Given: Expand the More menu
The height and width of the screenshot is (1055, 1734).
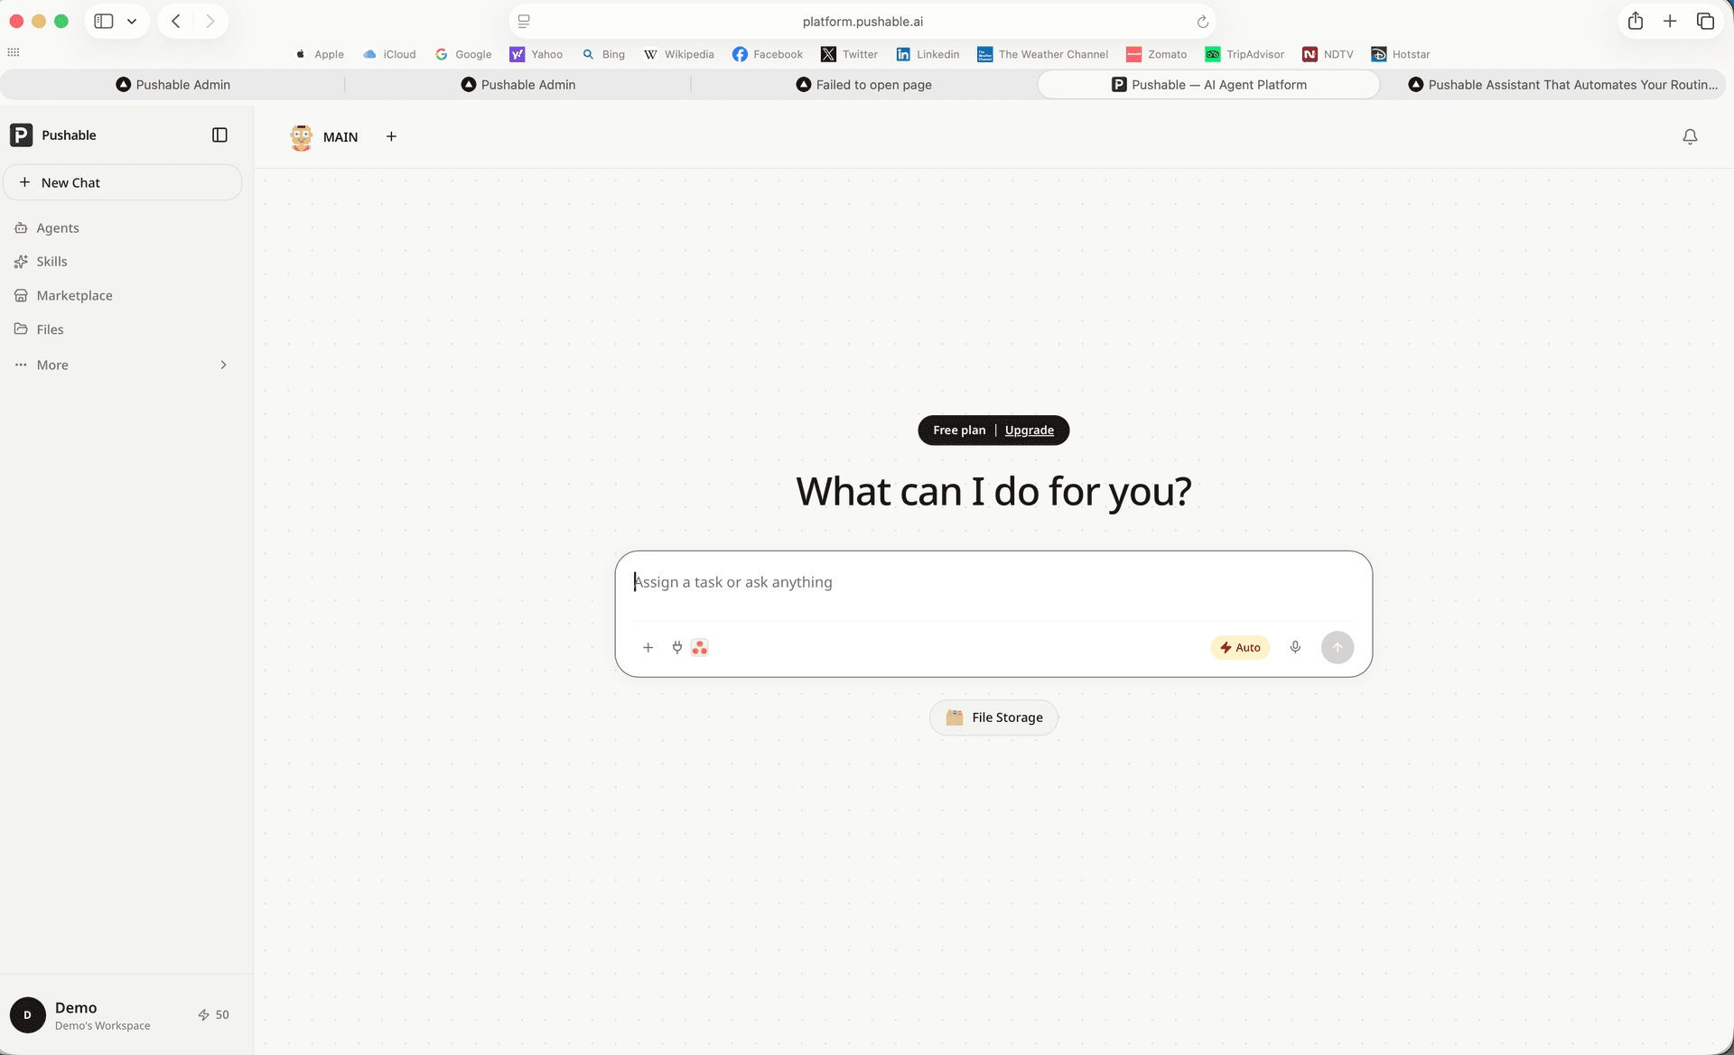Looking at the screenshot, I should click(123, 365).
